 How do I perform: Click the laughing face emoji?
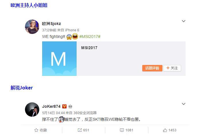click(x=75, y=37)
